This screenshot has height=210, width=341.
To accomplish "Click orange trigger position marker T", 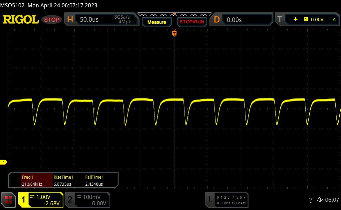I will coord(174,33).
